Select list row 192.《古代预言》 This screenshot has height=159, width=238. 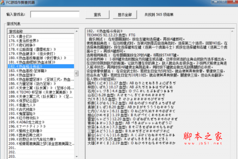(x=41, y=109)
